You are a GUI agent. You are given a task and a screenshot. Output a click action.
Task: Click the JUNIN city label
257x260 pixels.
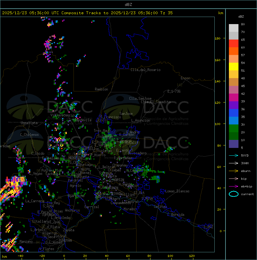click(113, 188)
